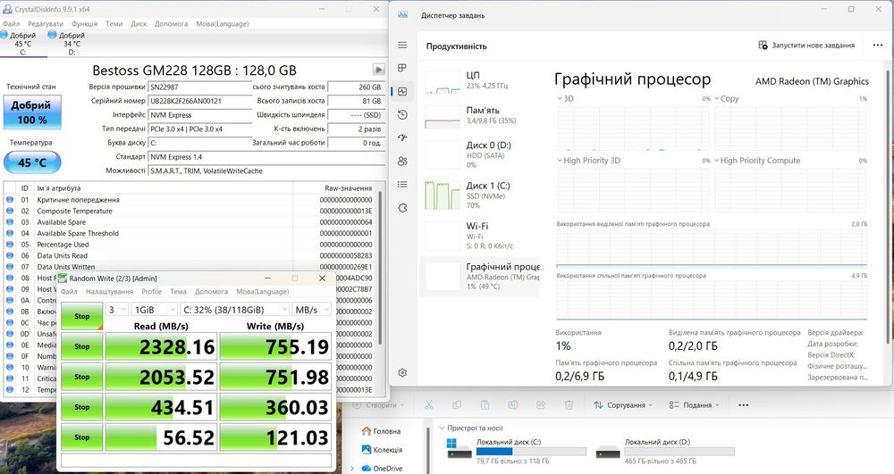Click the Paste icon in File Explorer toolbar
Screen dimensions: 894x474
[x=485, y=405]
